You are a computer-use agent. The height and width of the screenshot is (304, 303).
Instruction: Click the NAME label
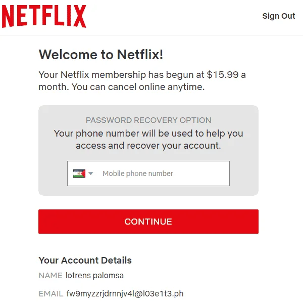point(50,276)
